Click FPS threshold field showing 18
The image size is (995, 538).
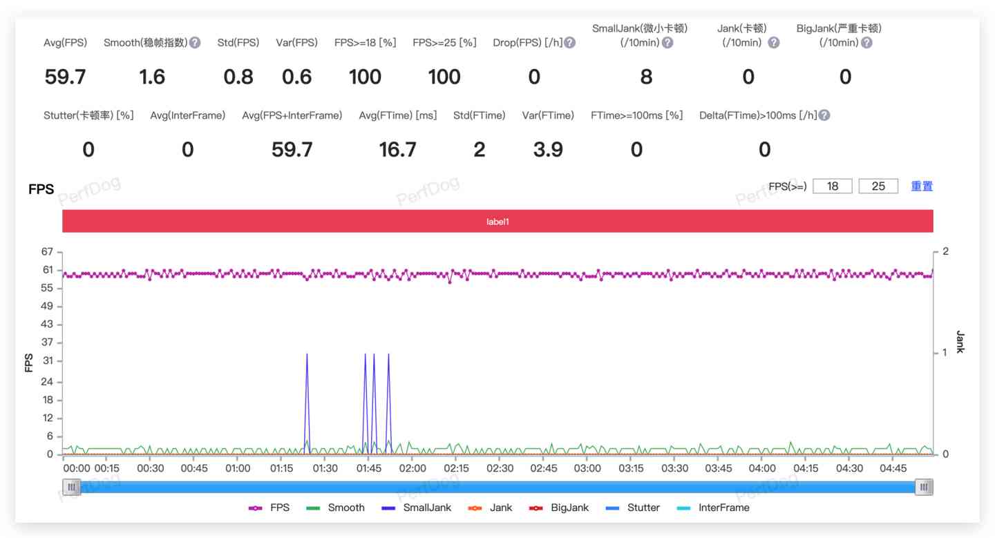click(832, 186)
